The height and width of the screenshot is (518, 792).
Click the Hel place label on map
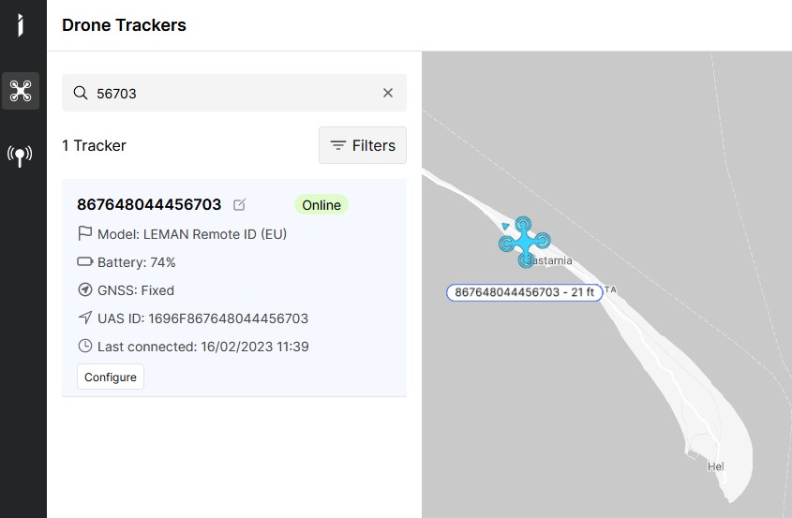[x=716, y=466]
